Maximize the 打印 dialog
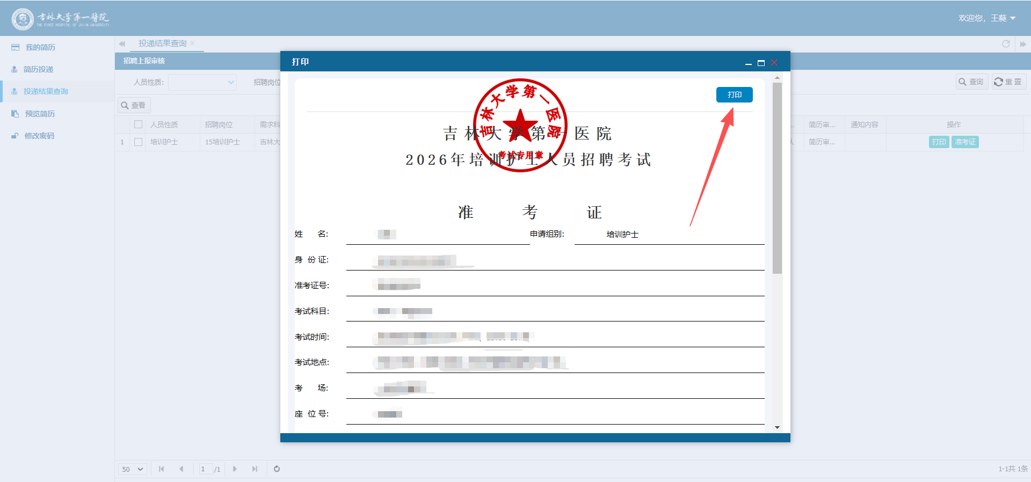 point(761,63)
